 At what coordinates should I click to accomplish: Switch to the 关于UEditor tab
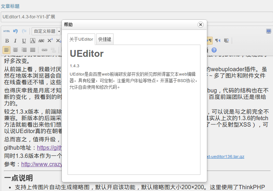point(81,39)
